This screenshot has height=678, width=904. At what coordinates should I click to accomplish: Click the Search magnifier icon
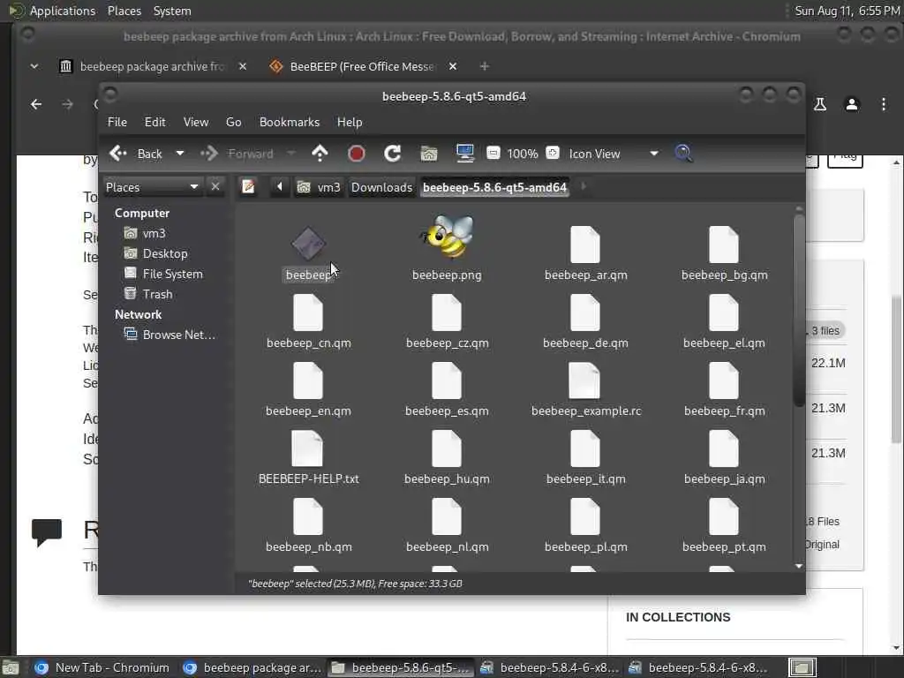point(683,154)
